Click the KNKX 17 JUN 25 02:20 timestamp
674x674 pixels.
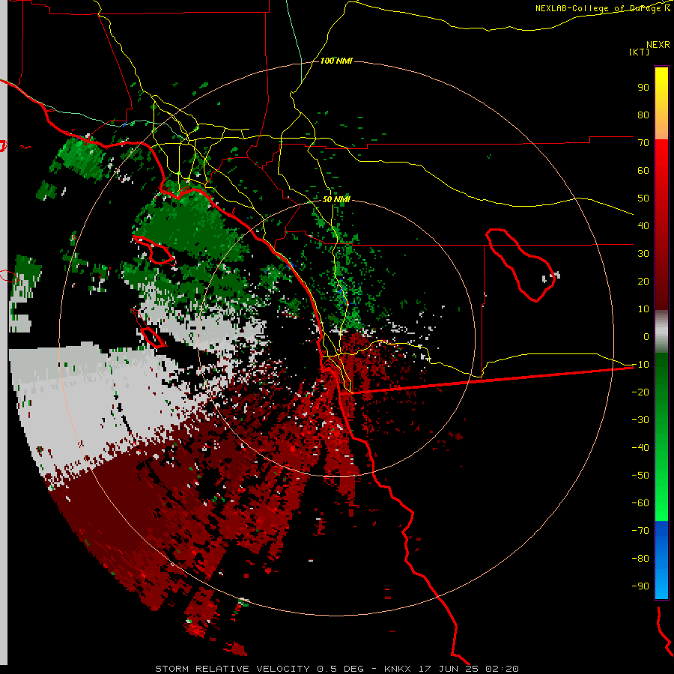click(452, 669)
